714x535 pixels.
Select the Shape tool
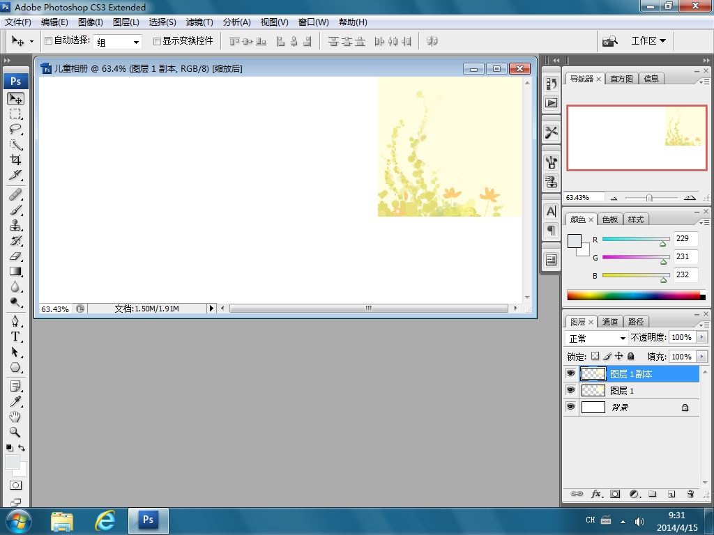coord(16,368)
